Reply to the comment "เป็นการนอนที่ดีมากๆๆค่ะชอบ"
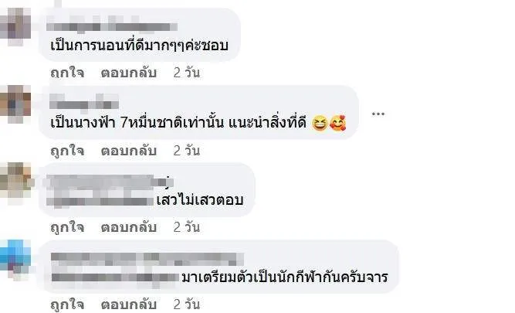Screen dimensions: 515x313 (x=128, y=73)
